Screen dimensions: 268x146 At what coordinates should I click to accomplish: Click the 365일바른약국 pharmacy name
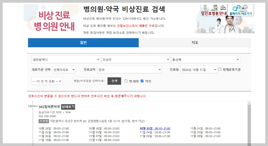tap(49, 107)
